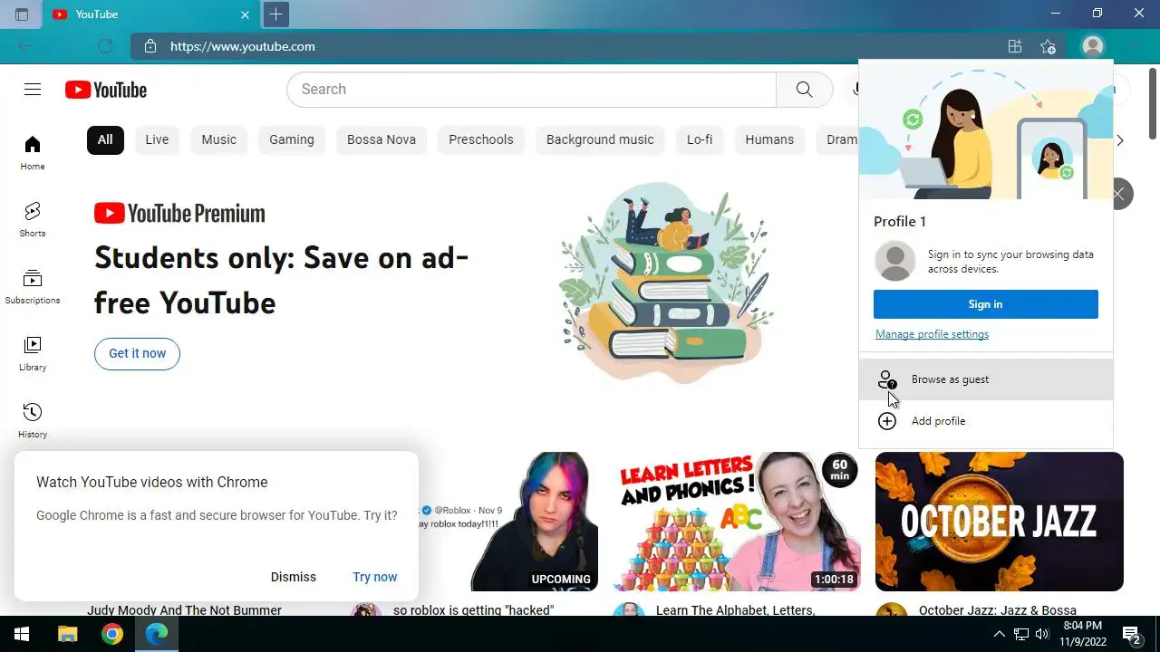
Task: Choose Add profile
Action: pyautogui.click(x=986, y=421)
